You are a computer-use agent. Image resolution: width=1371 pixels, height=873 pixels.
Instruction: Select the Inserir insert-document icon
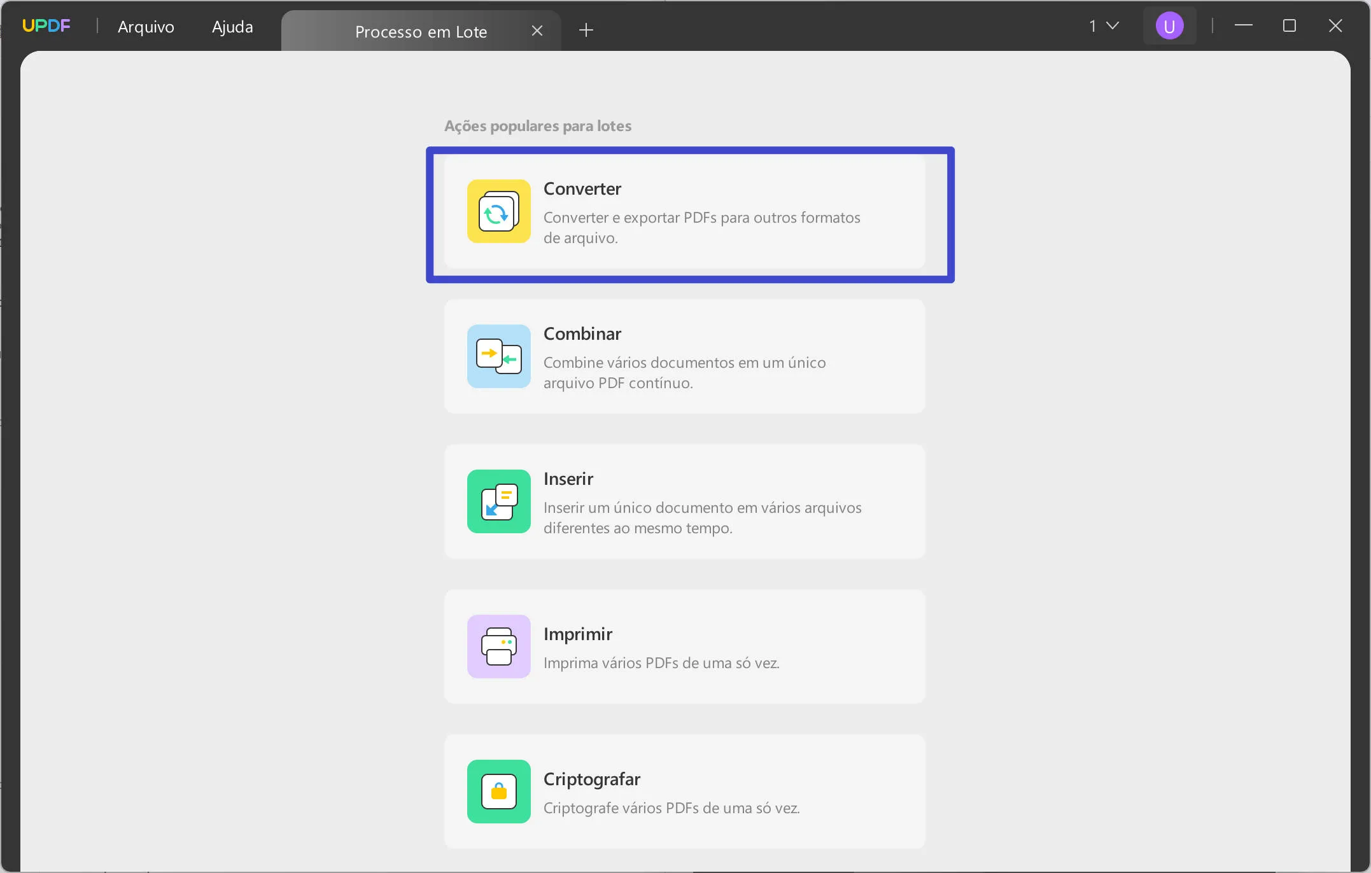pyautogui.click(x=498, y=501)
